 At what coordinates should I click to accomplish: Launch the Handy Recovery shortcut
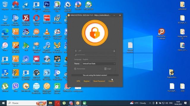[57, 48]
